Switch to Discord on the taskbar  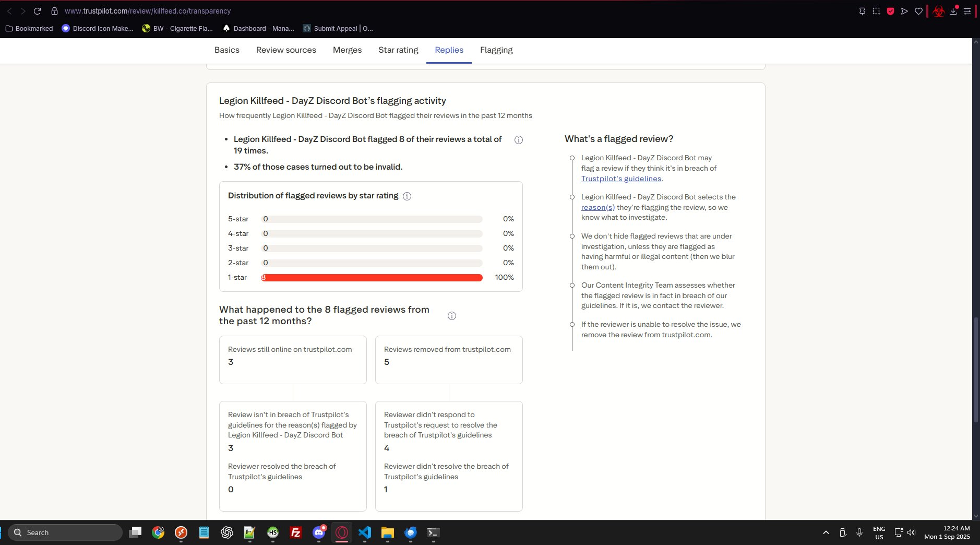tap(319, 532)
